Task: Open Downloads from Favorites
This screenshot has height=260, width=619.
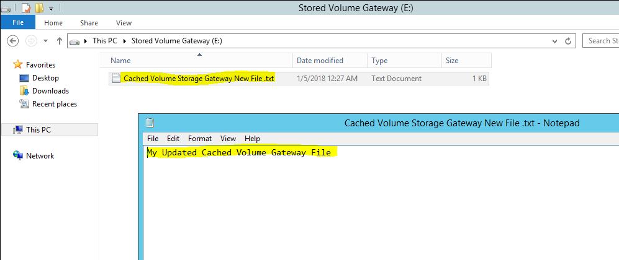Action: pyautogui.click(x=50, y=91)
